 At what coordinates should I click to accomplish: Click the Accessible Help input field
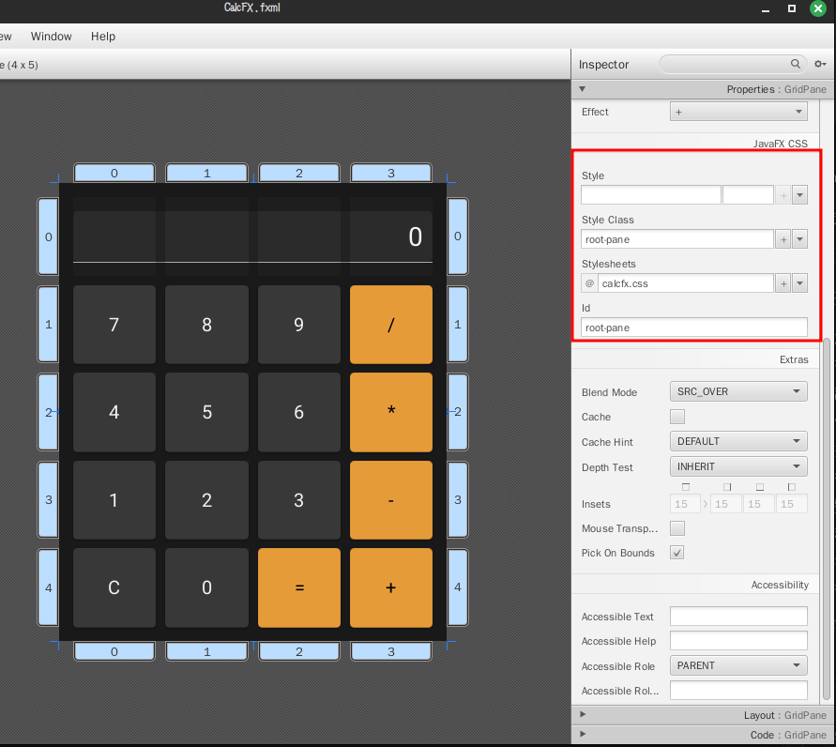click(x=738, y=641)
